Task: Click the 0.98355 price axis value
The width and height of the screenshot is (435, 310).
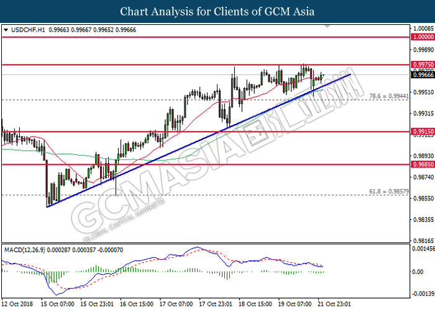Action: click(423, 219)
